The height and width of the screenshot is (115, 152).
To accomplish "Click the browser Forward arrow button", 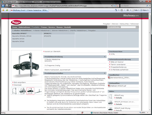I will coord(7,6).
